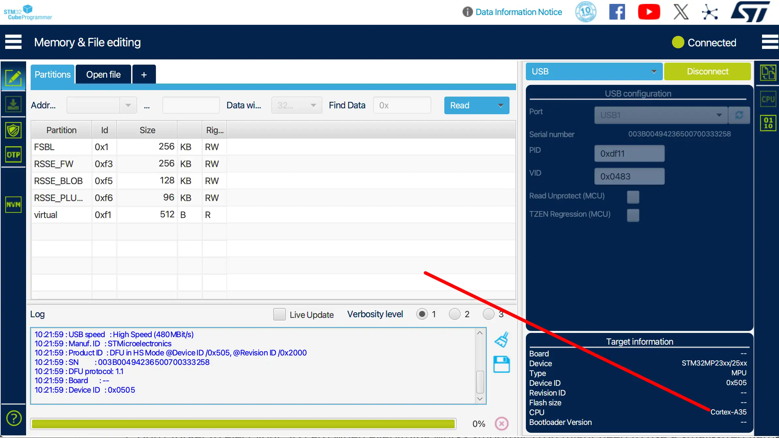Screen dimensions: 779x438
Task: Click the 10 years anniversary badge
Action: pyautogui.click(x=586, y=12)
